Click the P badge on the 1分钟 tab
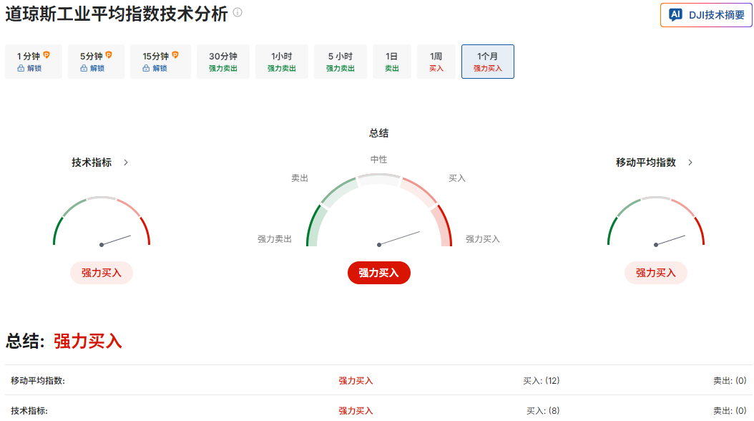The height and width of the screenshot is (421, 754). click(46, 54)
